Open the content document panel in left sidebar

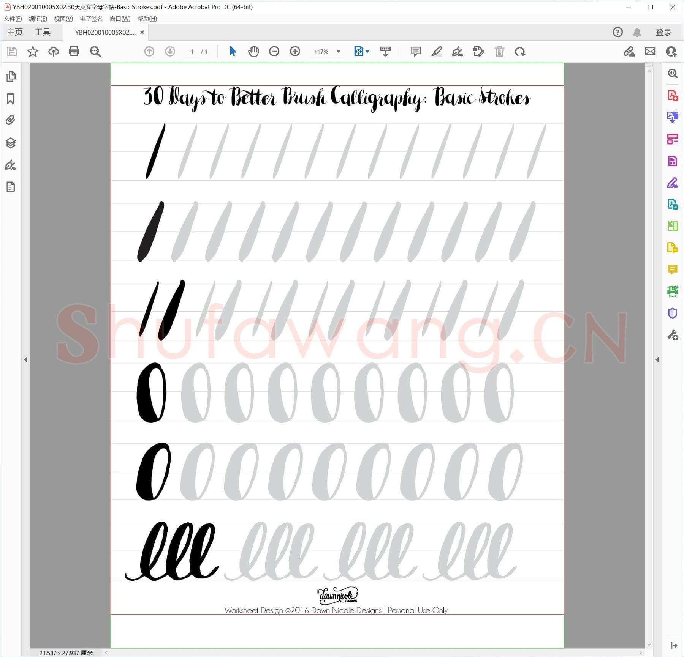click(11, 187)
